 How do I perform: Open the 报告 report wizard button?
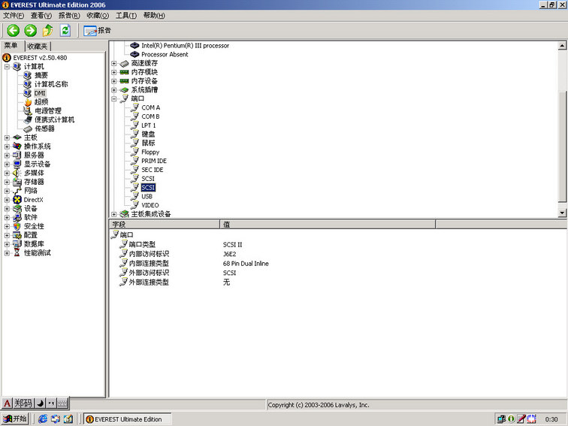[97, 30]
